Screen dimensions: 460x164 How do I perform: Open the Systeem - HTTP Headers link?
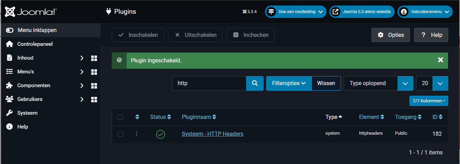point(212,134)
